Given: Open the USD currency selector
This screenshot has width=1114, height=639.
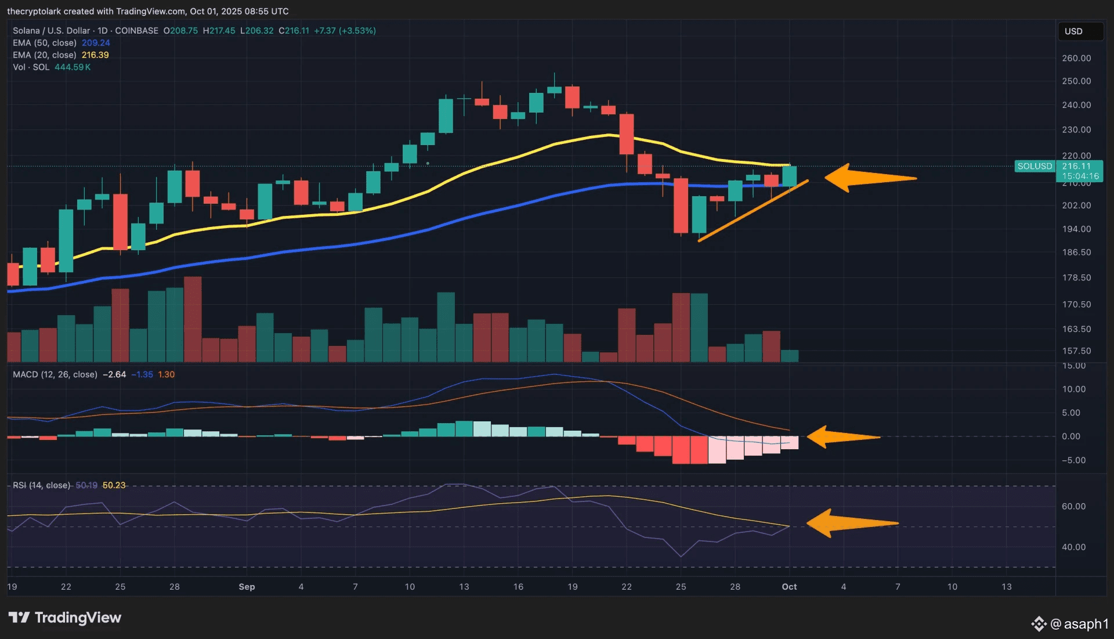Looking at the screenshot, I should [x=1079, y=31].
